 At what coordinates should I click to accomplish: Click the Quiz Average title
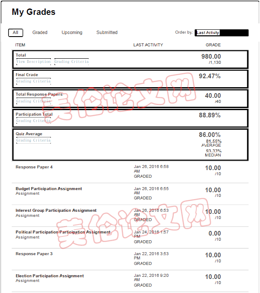click(29, 134)
